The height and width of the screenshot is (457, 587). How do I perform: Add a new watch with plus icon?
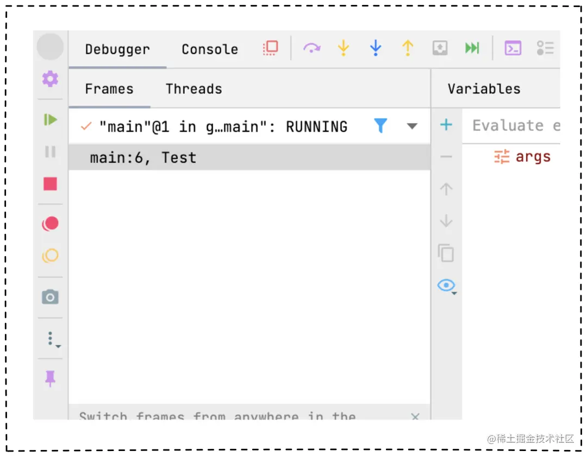point(446,124)
